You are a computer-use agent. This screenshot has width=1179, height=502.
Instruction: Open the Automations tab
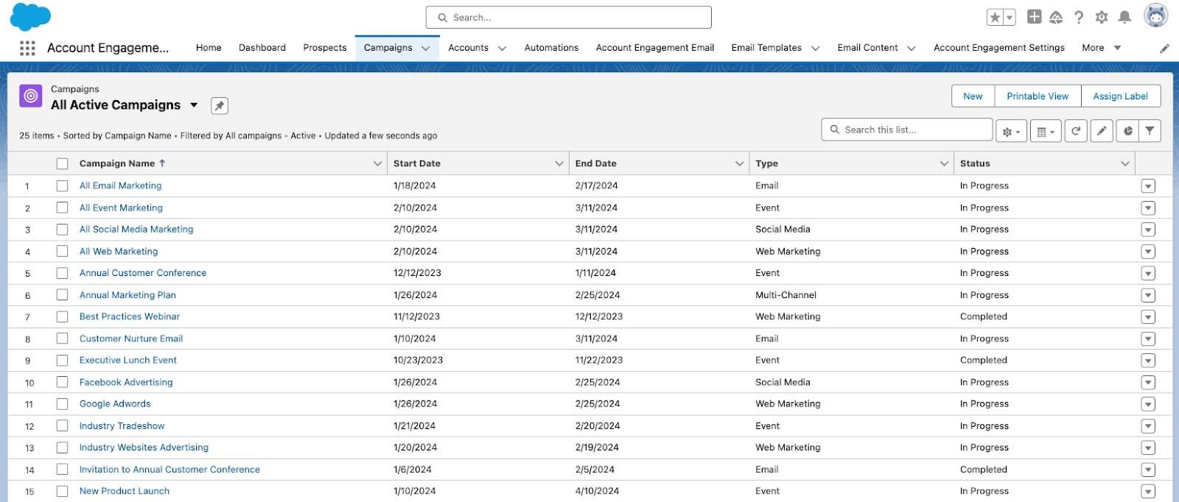coord(551,48)
